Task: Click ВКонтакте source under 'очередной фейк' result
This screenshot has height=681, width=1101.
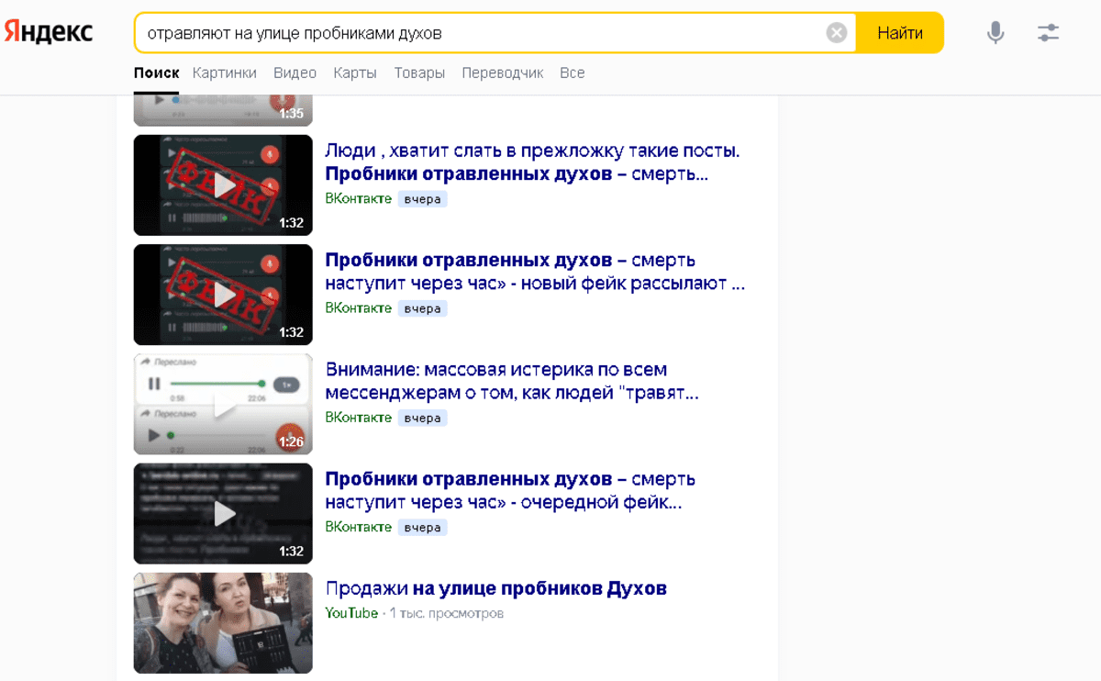Action: pyautogui.click(x=358, y=527)
